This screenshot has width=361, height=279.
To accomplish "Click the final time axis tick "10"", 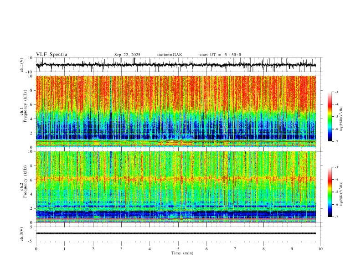I will click(320, 249).
